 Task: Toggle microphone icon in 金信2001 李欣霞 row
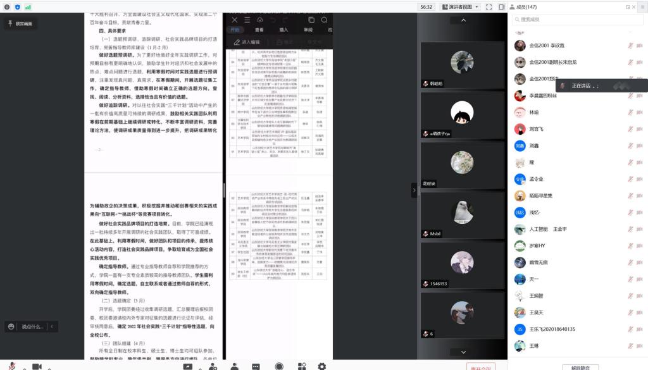pyautogui.click(x=630, y=46)
